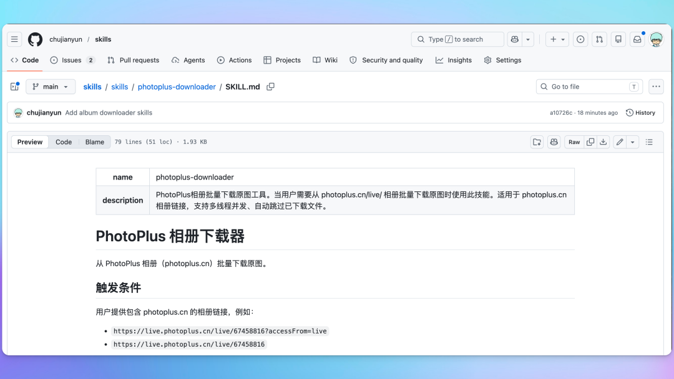Open the notifications inbox

[637, 39]
